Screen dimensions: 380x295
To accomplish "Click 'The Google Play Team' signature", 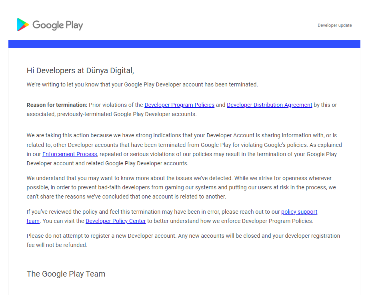I will (66, 274).
